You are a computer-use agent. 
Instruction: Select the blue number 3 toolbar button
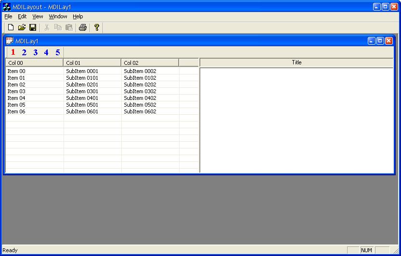(35, 52)
